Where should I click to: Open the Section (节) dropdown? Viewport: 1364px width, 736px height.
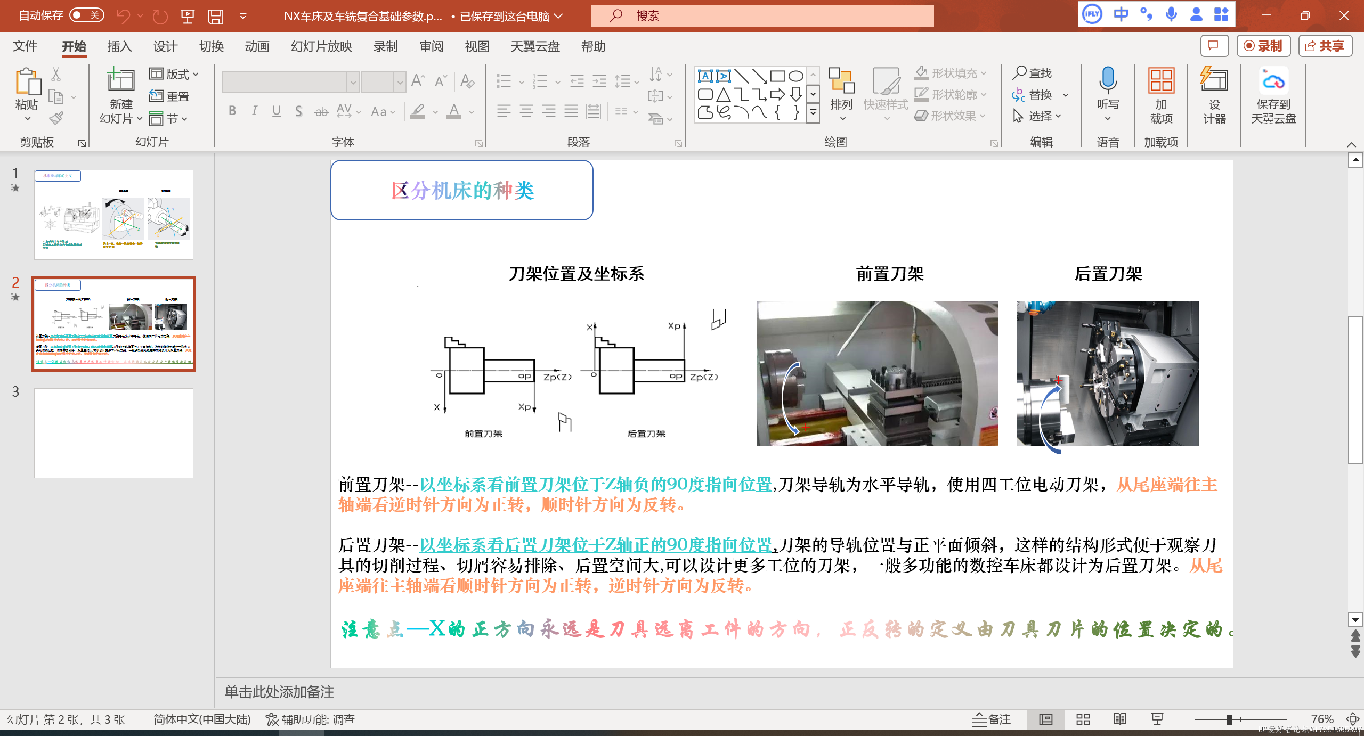(x=169, y=119)
